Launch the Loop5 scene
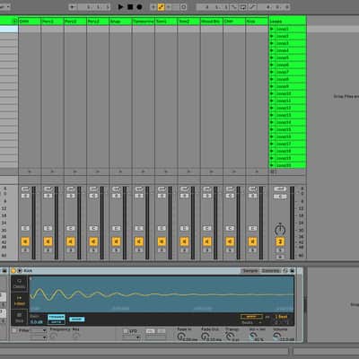This screenshot has height=359, width=359. (x=272, y=57)
